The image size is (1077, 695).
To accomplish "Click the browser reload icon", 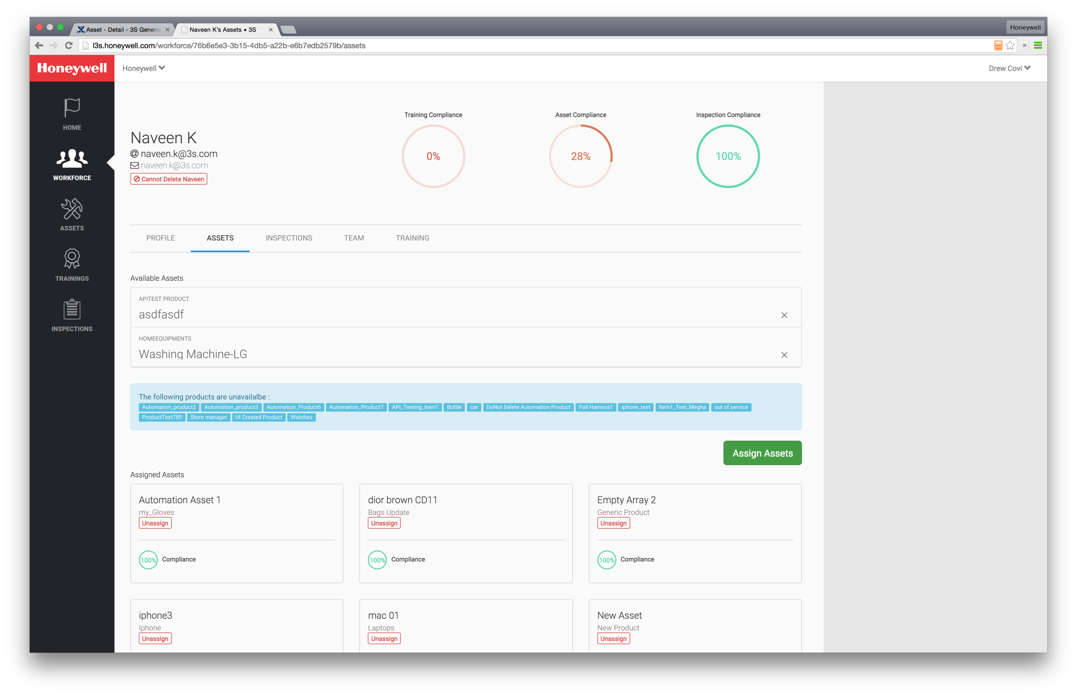I will click(68, 46).
